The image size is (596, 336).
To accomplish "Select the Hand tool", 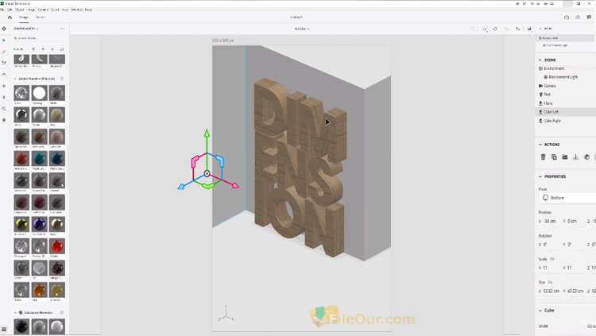I will (x=4, y=120).
